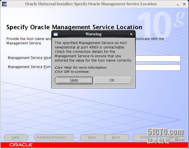Click the 'Specify Oracle Management Service Location' heading
Image resolution: width=189 pixels, height=149 pixels.
point(74,27)
